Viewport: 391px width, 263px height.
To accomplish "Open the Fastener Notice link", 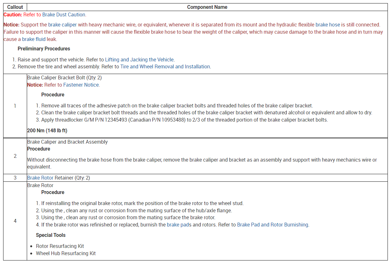I will (x=81, y=85).
